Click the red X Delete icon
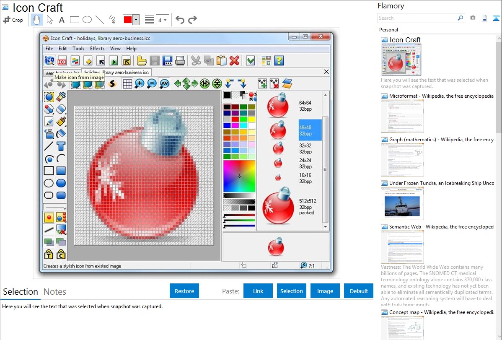Image resolution: width=502 pixels, height=340 pixels. (234, 60)
